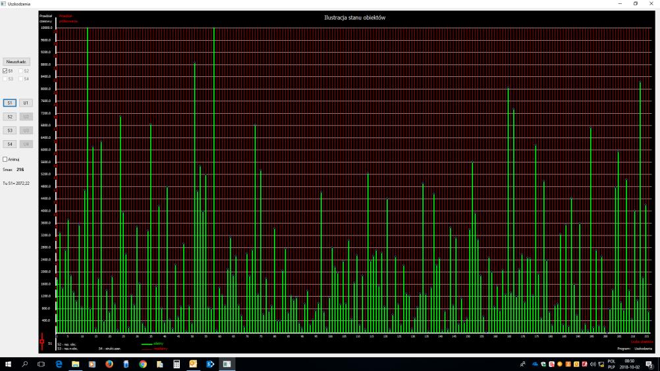Click the greyed U3 button
Viewport: 660px width, 371px height.
(x=26, y=131)
